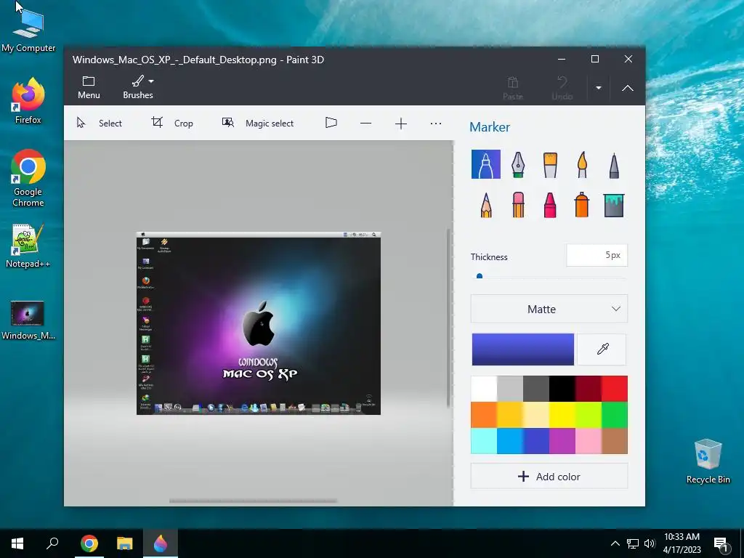The image size is (744, 558).
Task: Choose the pale yellow swatch
Action: click(535, 415)
